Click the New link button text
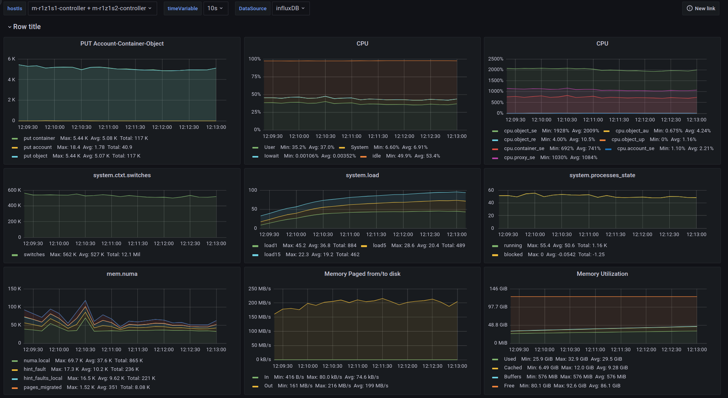 pos(705,8)
